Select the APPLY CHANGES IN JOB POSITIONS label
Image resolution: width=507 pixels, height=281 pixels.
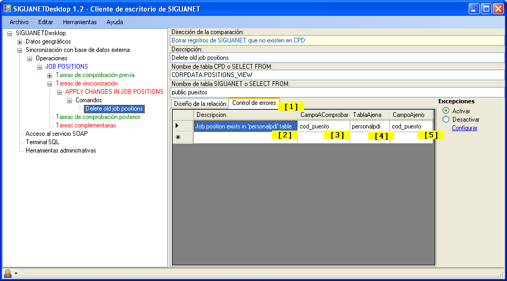click(x=114, y=92)
